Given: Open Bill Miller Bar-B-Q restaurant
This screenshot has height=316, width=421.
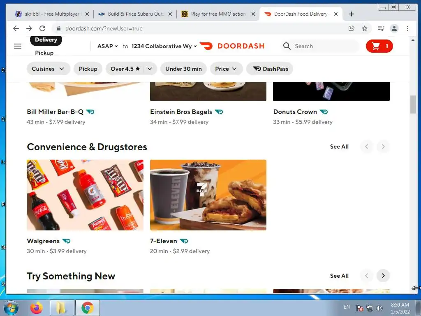Looking at the screenshot, I should pyautogui.click(x=55, y=112).
